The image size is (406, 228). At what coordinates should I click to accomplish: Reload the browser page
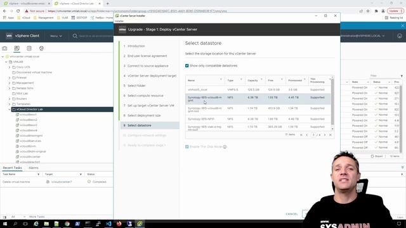[x=18, y=11]
